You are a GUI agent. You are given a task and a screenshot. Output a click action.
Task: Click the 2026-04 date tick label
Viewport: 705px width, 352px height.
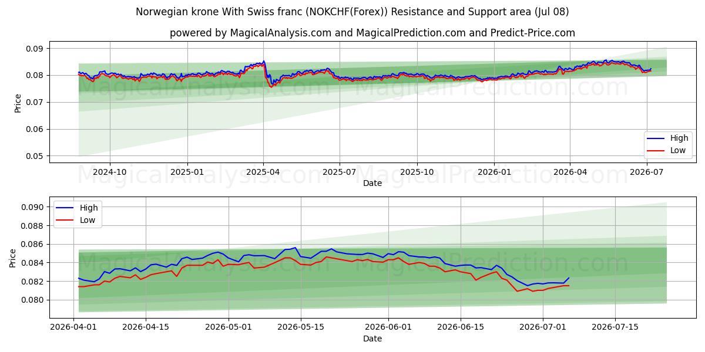[570, 172]
